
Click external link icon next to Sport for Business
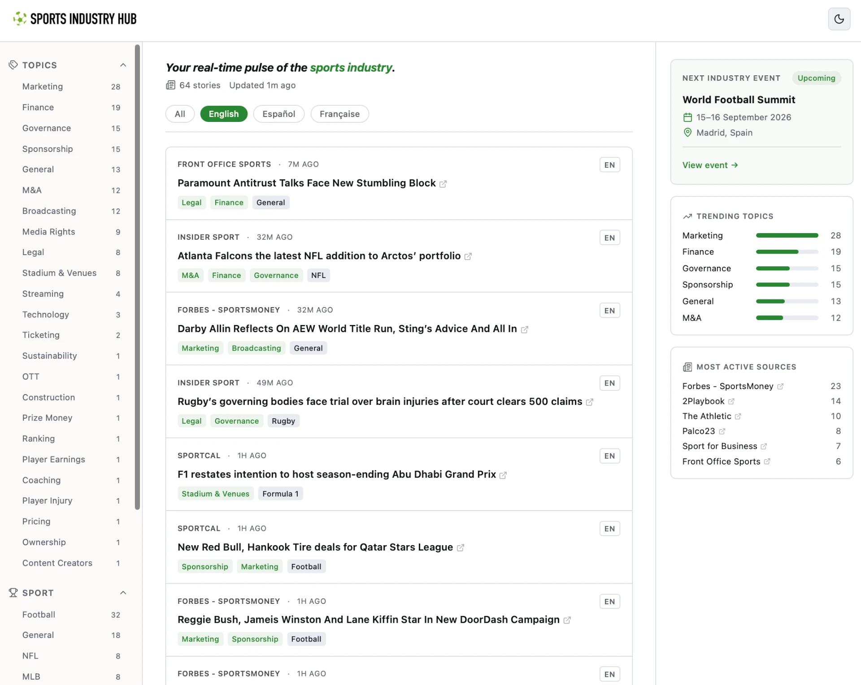tap(764, 447)
